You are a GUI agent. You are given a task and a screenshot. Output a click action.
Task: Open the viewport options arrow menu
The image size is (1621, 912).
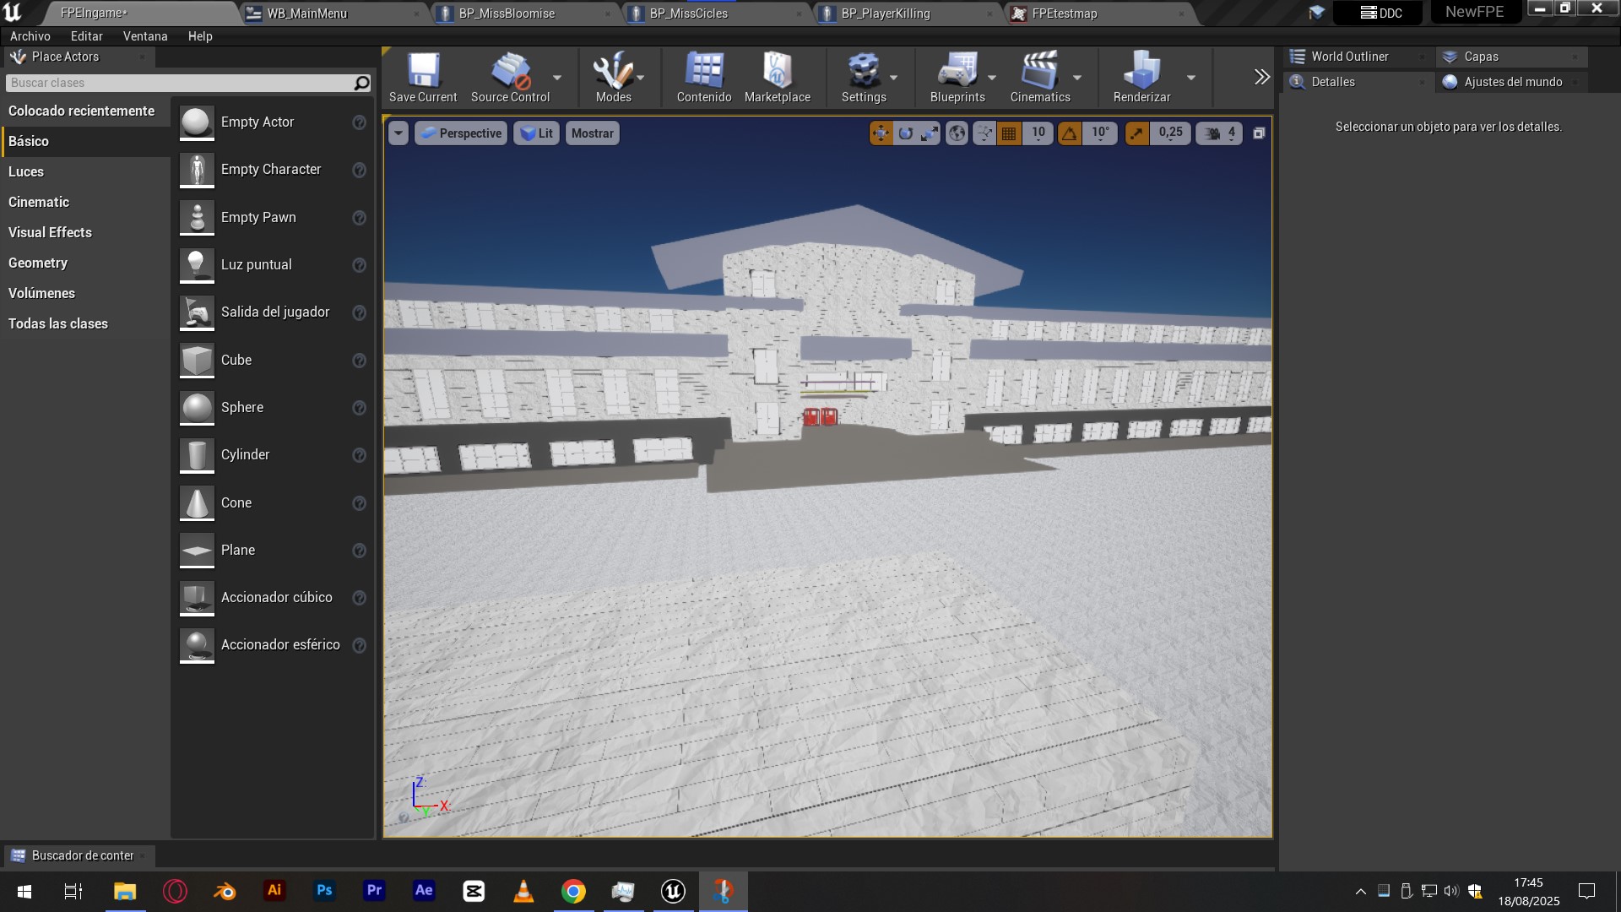click(x=398, y=133)
